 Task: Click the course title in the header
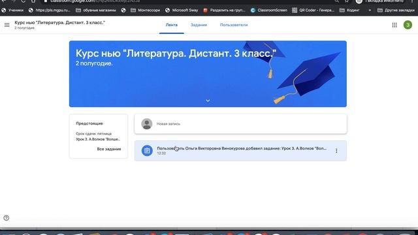click(59, 23)
